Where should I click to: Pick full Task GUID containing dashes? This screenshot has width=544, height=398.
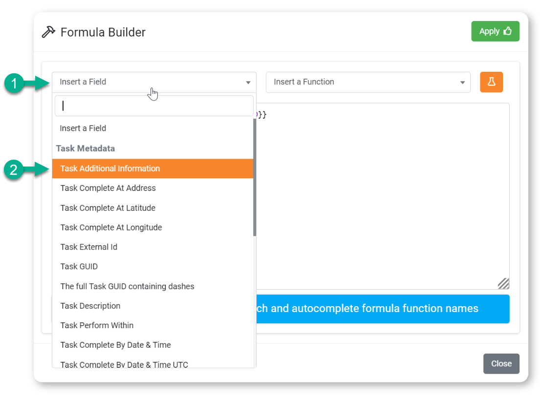127,286
